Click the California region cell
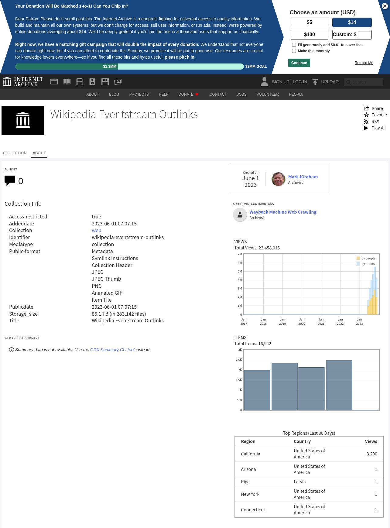390x528 pixels. (251, 454)
